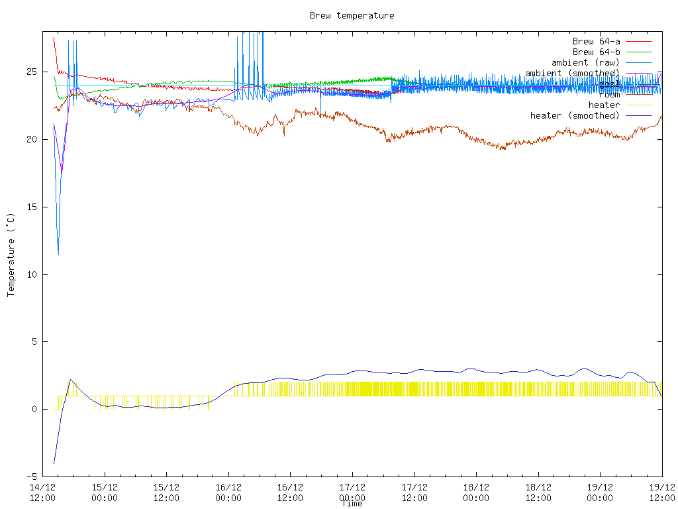Screen dimensions: 678x509
Task: Click the y-axis value 20
Action: pyautogui.click(x=32, y=139)
